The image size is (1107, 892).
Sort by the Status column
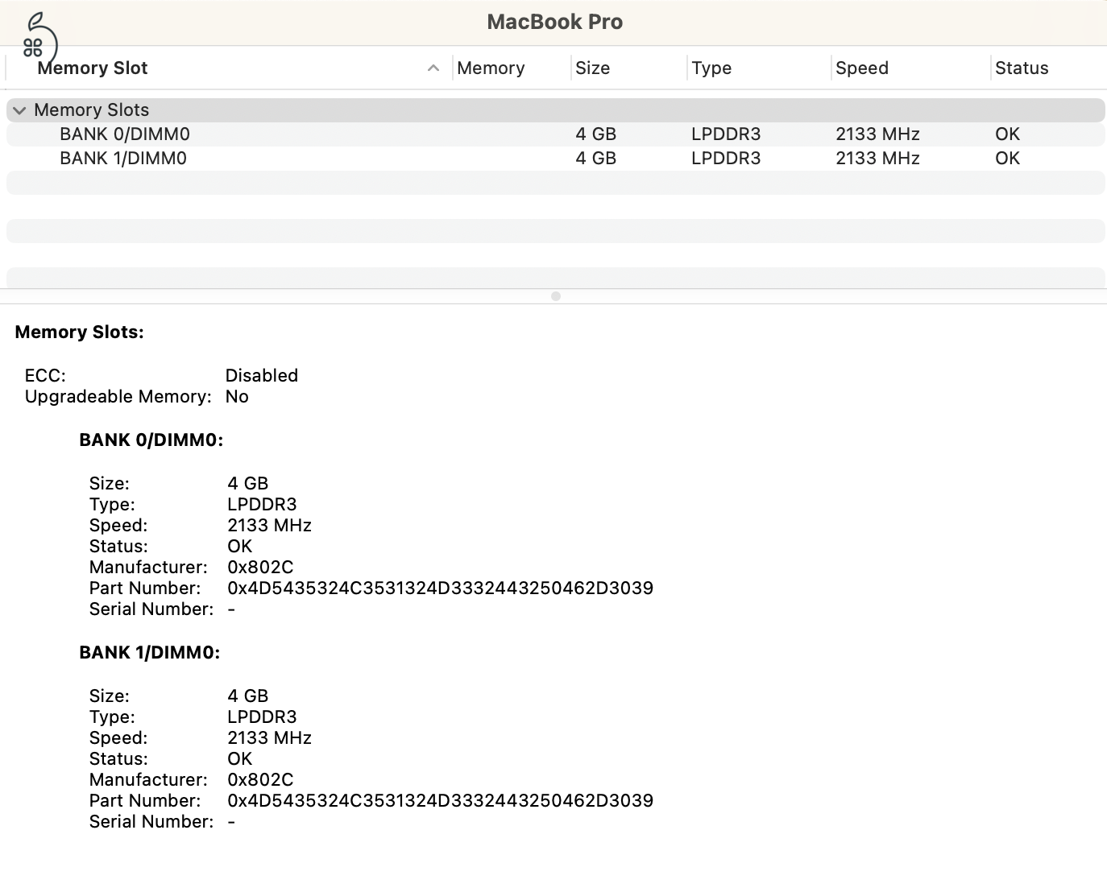click(1021, 68)
